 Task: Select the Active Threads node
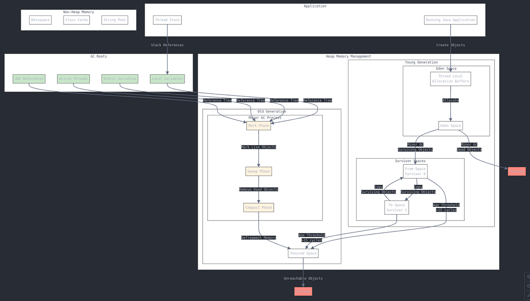[x=73, y=78]
